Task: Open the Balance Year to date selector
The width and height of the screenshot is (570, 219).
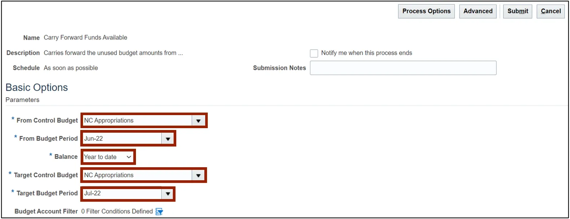Action: point(108,157)
